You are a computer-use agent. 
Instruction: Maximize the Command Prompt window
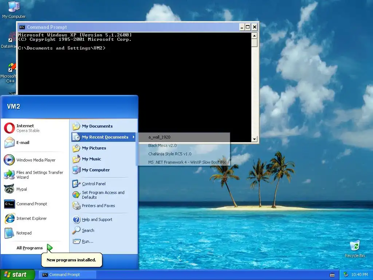pos(248,27)
